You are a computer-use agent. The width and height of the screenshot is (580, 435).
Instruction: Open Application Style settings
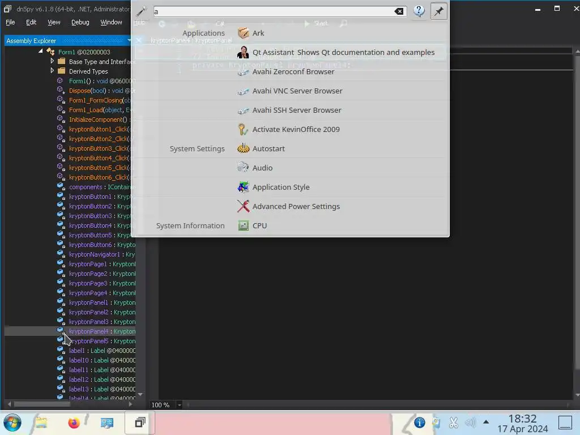click(x=274, y=187)
